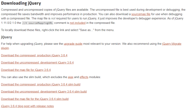Click the '//# sourceMappingURL' code snippet
Screen dimensions: 188x110
[x=38, y=23]
